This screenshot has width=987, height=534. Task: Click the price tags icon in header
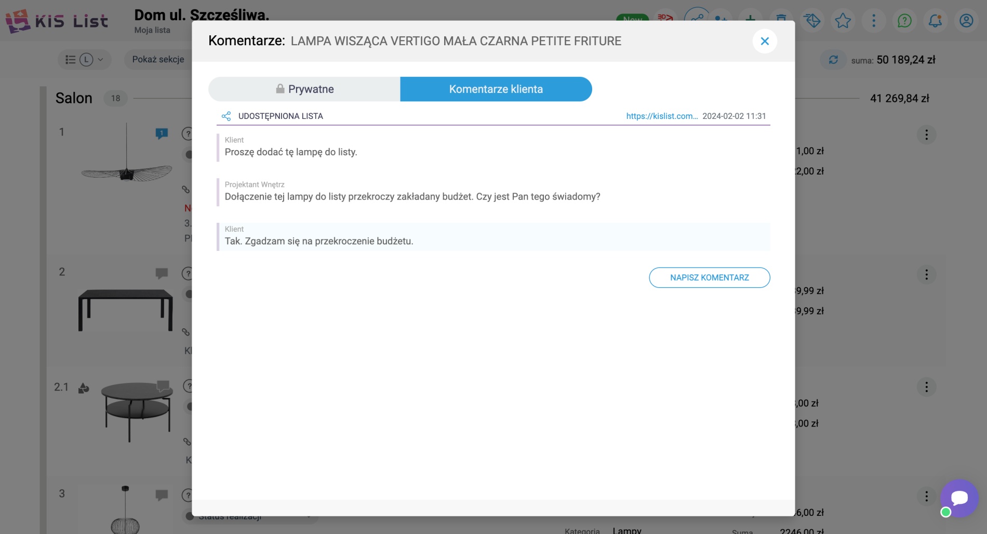tap(812, 21)
